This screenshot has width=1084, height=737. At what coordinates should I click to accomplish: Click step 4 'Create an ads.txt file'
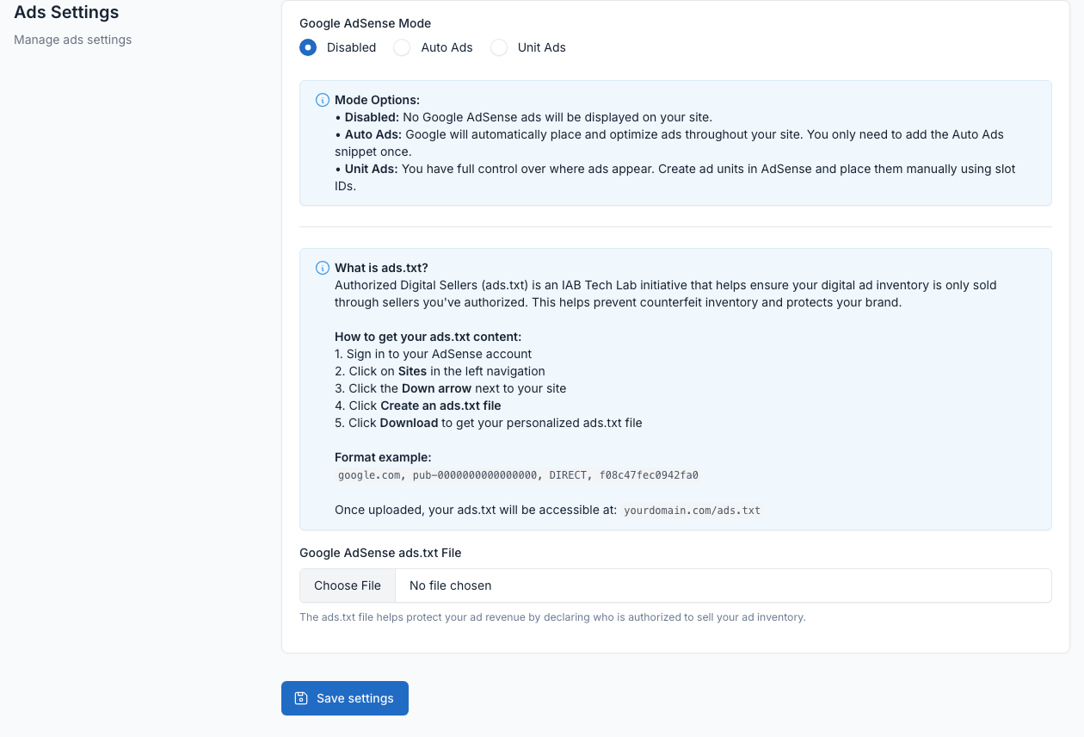tap(418, 406)
